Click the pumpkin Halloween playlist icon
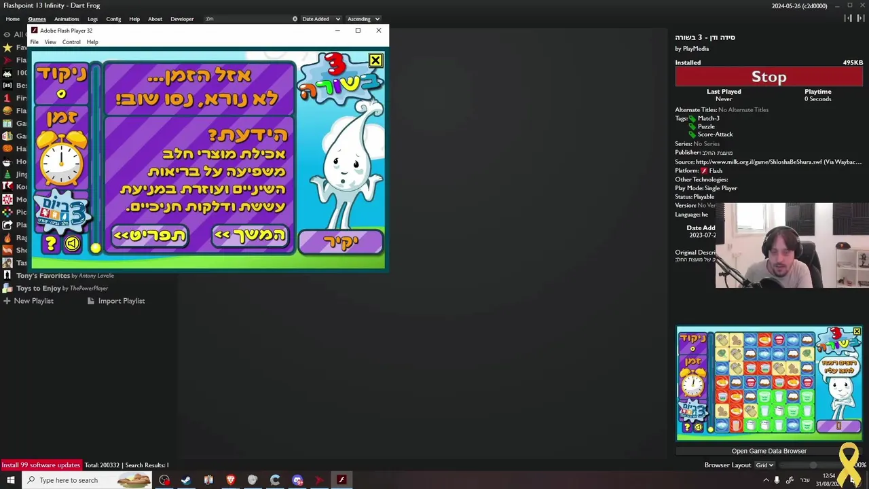This screenshot has width=869, height=489. coord(7,148)
